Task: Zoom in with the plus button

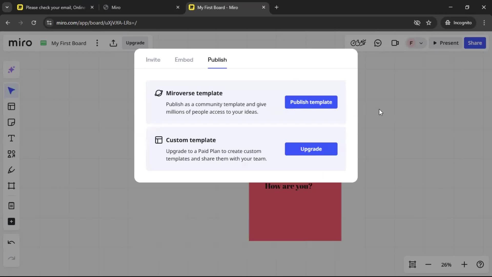Action: point(464,264)
